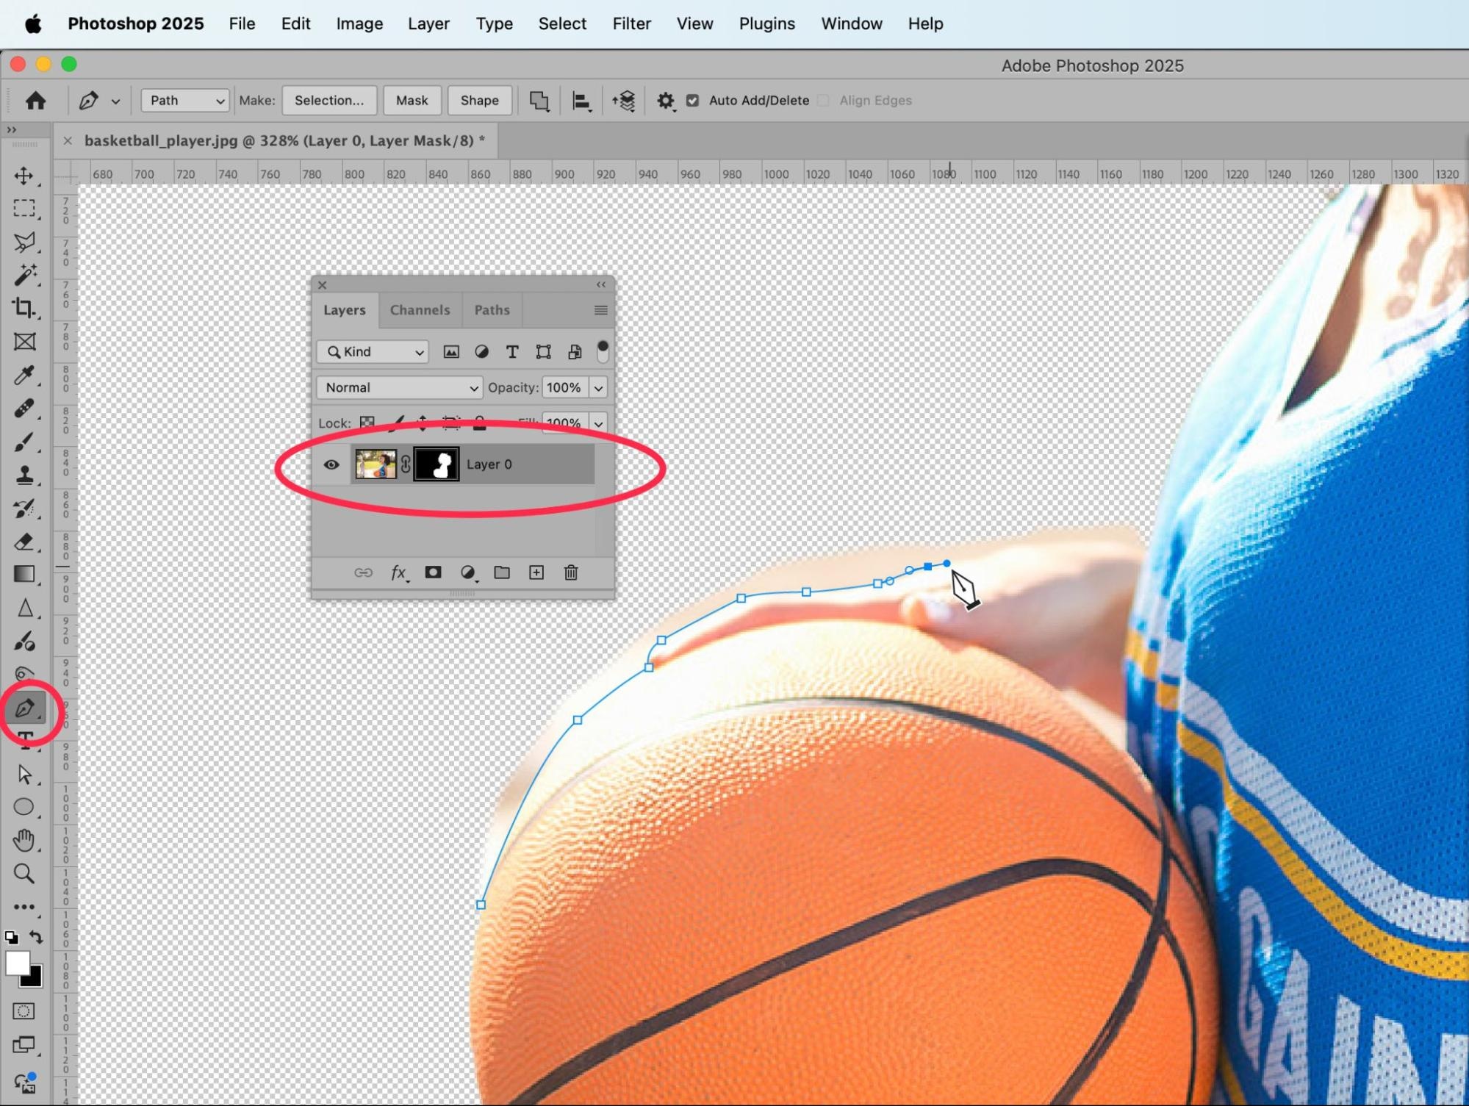
Task: Open the Pen tool preset picker arrow
Action: tap(115, 101)
